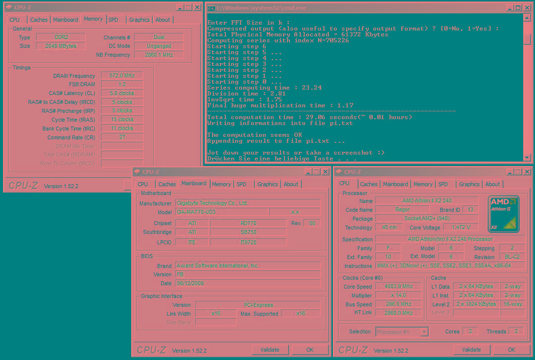Click OK button in CPU window
The height and width of the screenshot is (360, 535).
click(x=511, y=350)
